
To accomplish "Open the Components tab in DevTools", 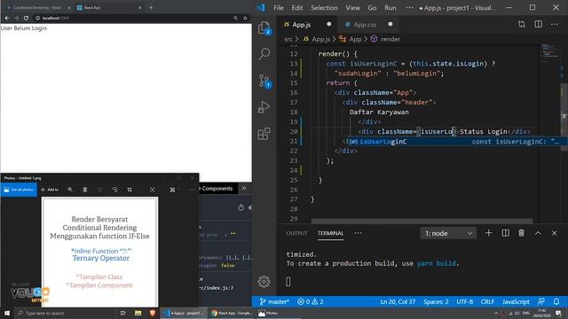I will click(x=217, y=189).
